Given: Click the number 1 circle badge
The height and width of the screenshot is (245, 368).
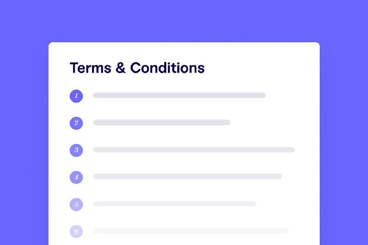Looking at the screenshot, I should tap(76, 96).
